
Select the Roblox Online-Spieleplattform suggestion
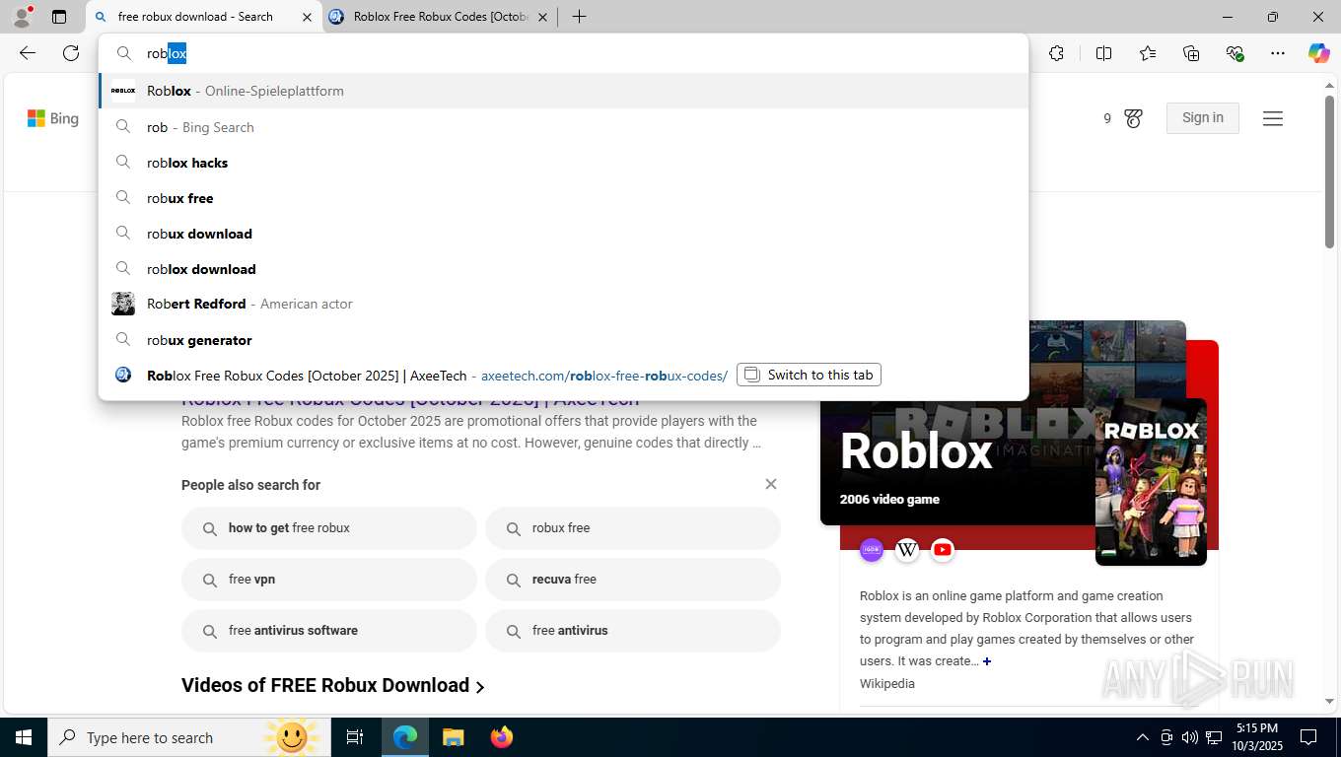[x=563, y=91]
